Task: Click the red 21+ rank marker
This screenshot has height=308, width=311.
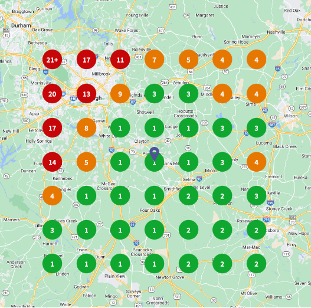Action: click(x=52, y=60)
